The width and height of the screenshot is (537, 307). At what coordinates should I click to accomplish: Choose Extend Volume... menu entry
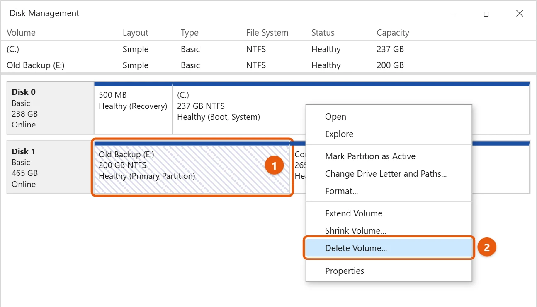click(x=389, y=213)
